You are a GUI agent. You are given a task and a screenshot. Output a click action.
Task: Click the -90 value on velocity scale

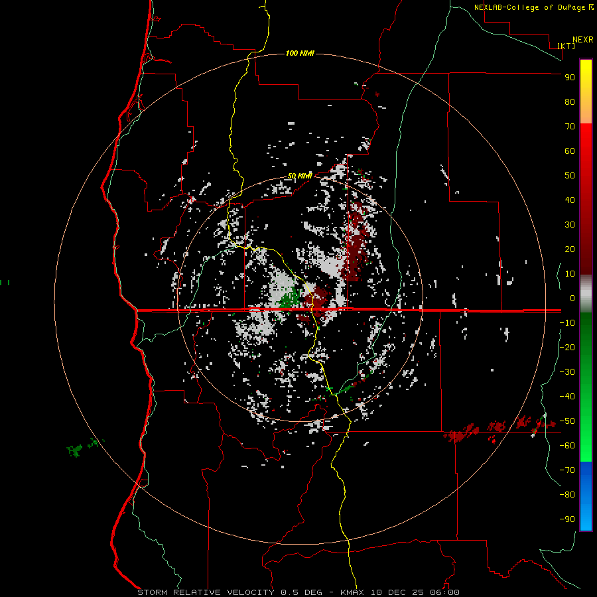tap(567, 519)
